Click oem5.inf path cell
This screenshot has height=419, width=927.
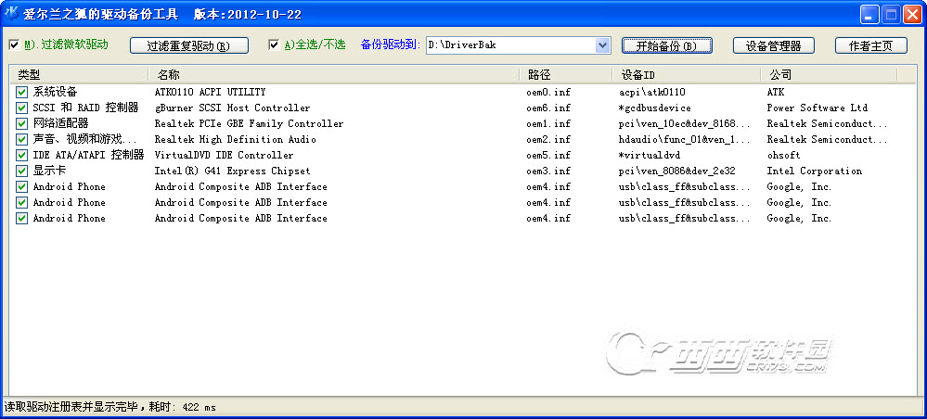coord(548,156)
